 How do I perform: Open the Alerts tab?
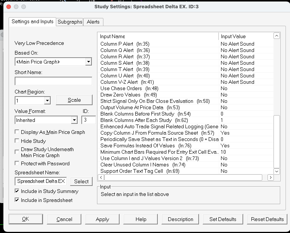[93, 22]
